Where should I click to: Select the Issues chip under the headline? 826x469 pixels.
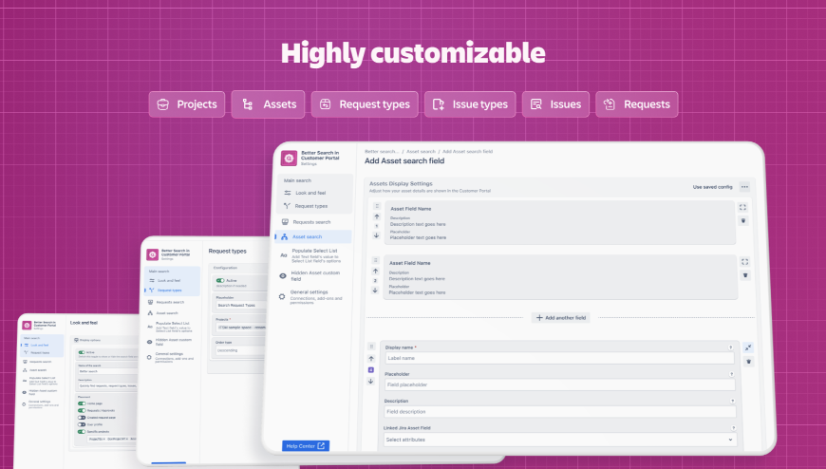click(555, 104)
